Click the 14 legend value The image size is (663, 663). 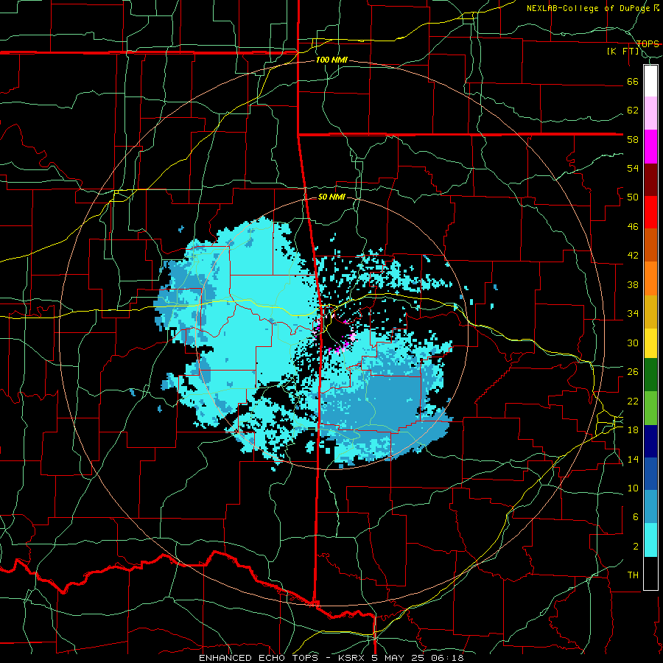point(633,459)
